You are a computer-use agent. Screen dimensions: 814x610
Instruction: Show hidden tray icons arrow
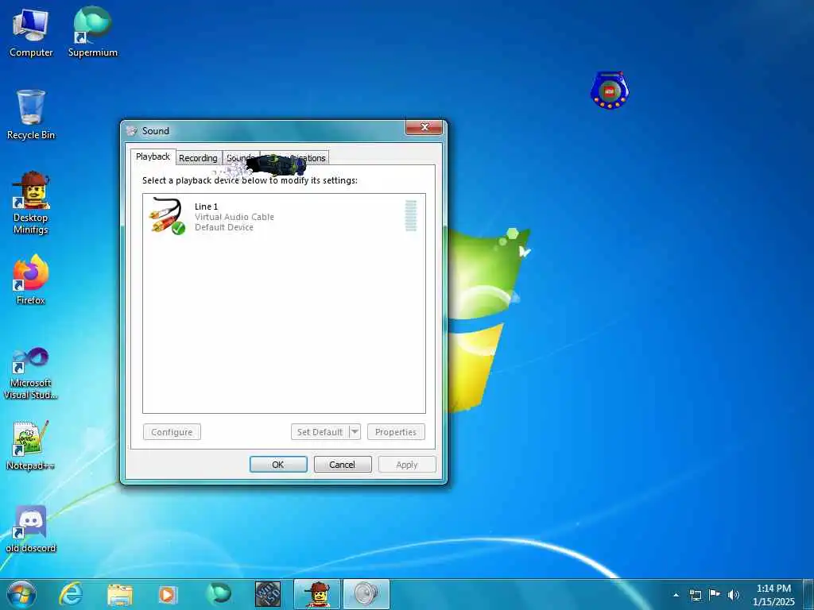point(676,595)
